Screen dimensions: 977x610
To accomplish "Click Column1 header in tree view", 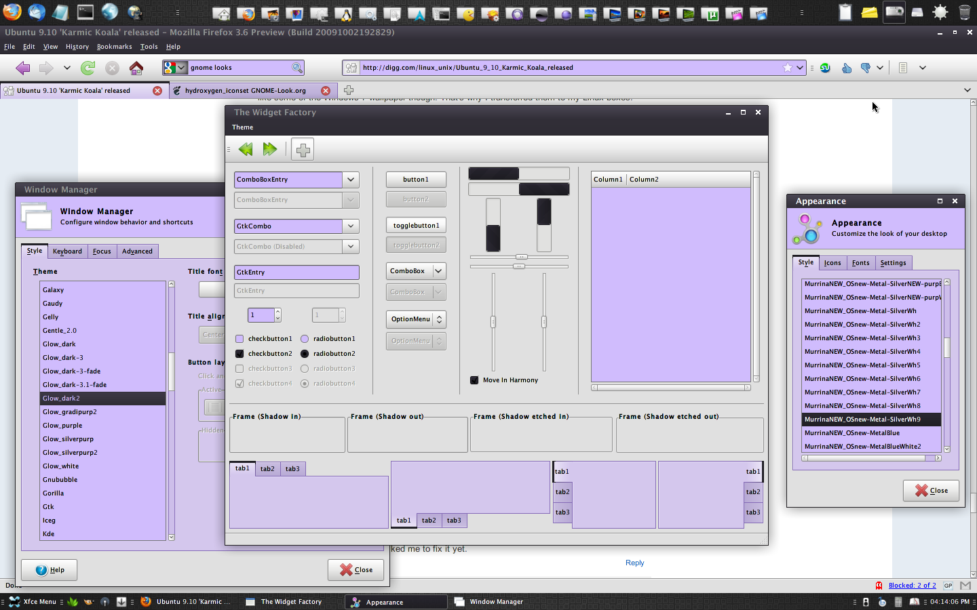I will click(608, 180).
